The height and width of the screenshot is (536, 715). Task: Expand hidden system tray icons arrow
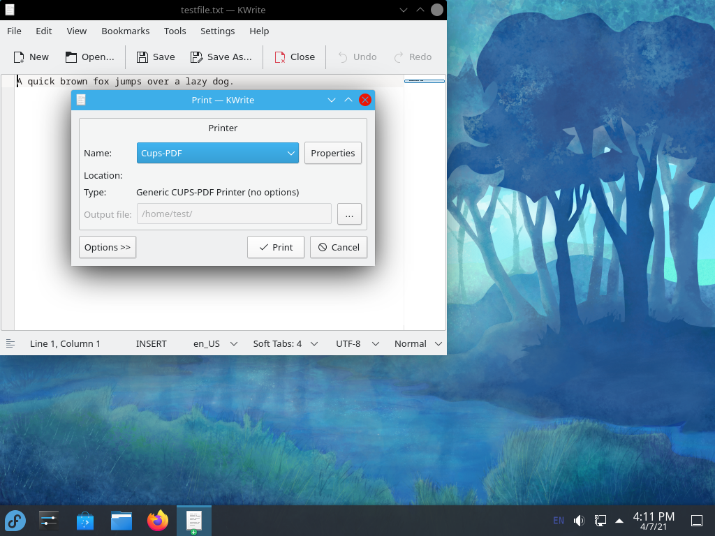pos(619,521)
